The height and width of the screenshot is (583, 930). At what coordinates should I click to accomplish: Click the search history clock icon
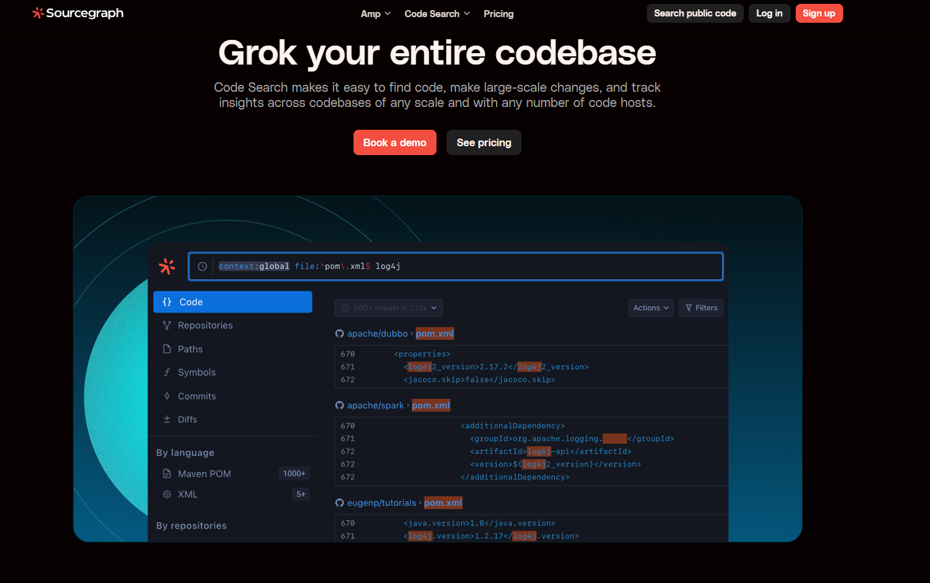[202, 266]
